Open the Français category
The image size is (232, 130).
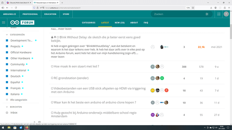15,88
